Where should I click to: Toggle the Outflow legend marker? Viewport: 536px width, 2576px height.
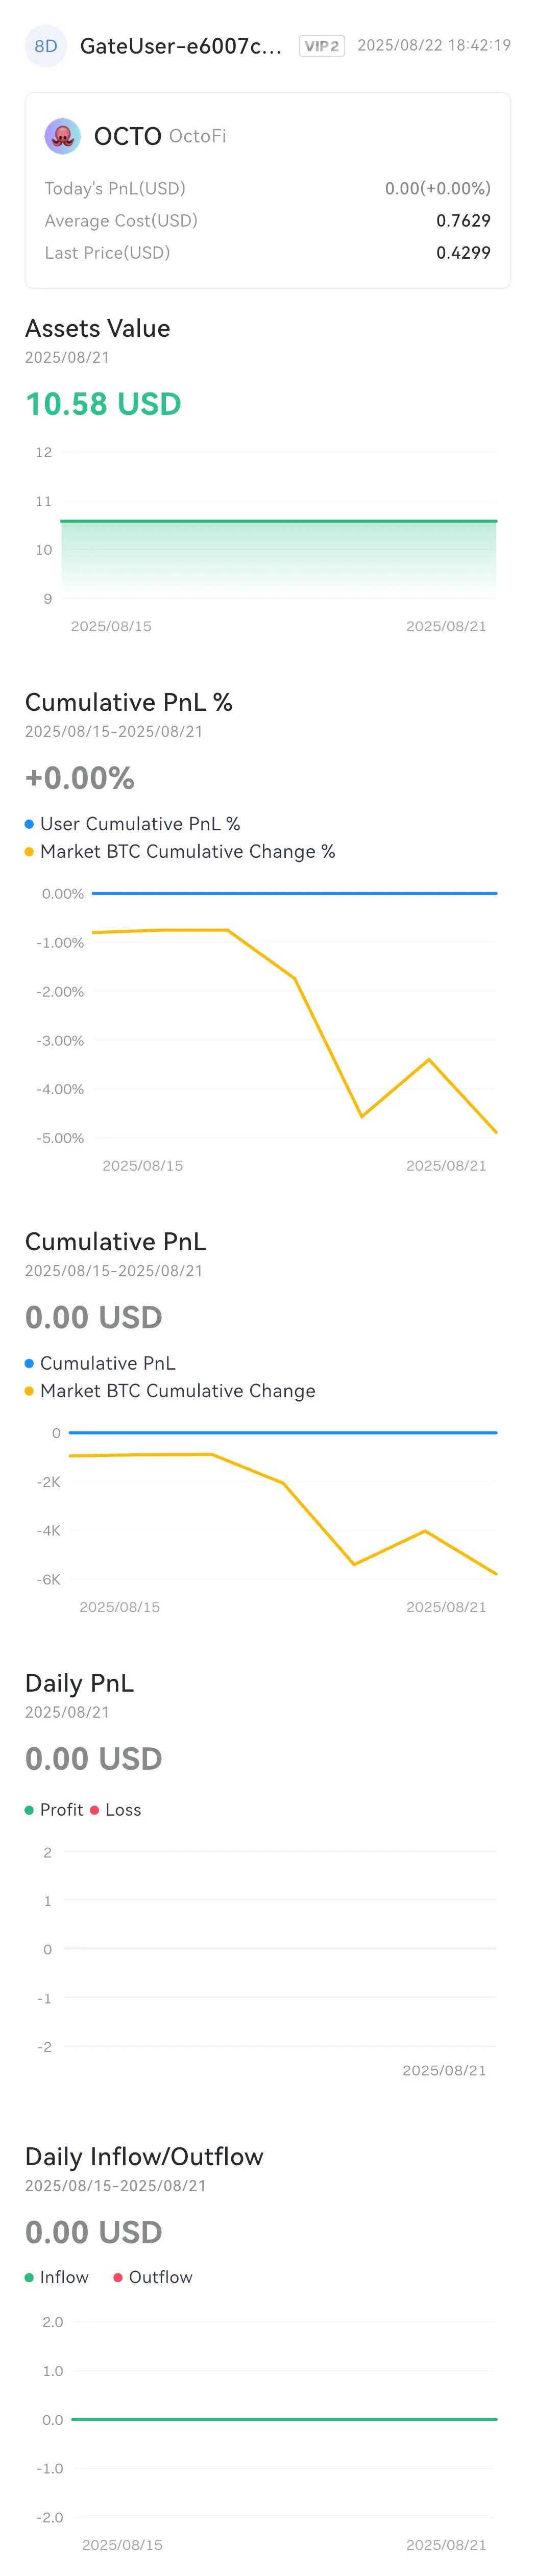pos(118,2277)
